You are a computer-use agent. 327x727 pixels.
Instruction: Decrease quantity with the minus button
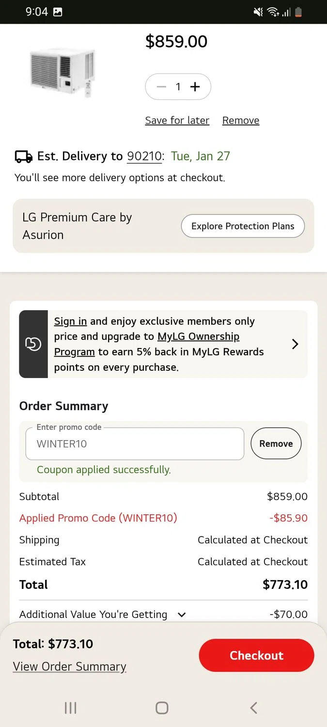[x=161, y=87]
